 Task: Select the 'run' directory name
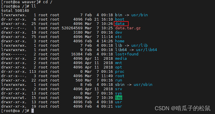[118, 80]
